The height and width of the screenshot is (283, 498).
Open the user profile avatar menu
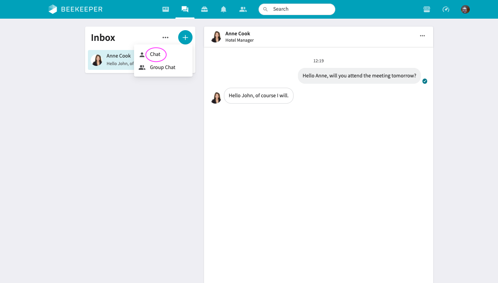465,9
